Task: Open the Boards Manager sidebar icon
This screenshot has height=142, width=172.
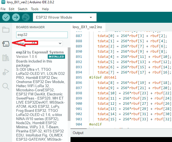Action: tap(6, 44)
